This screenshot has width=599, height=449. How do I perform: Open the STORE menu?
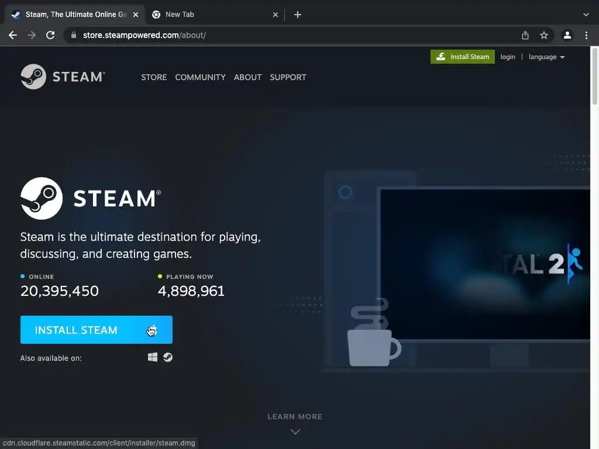[x=154, y=77]
